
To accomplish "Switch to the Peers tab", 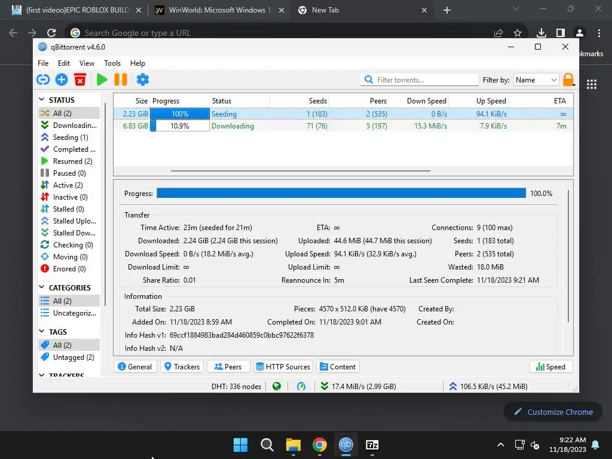I will (228, 367).
